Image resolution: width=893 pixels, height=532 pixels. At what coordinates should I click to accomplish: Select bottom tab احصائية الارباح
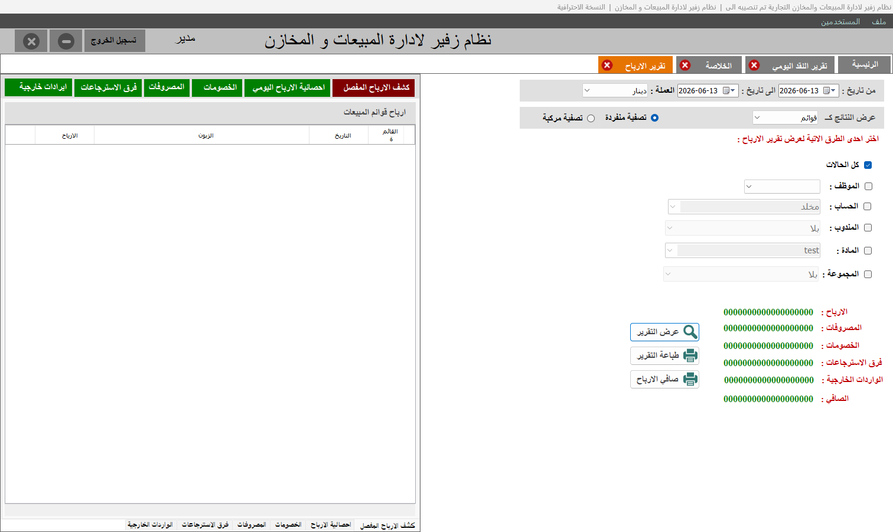click(331, 525)
